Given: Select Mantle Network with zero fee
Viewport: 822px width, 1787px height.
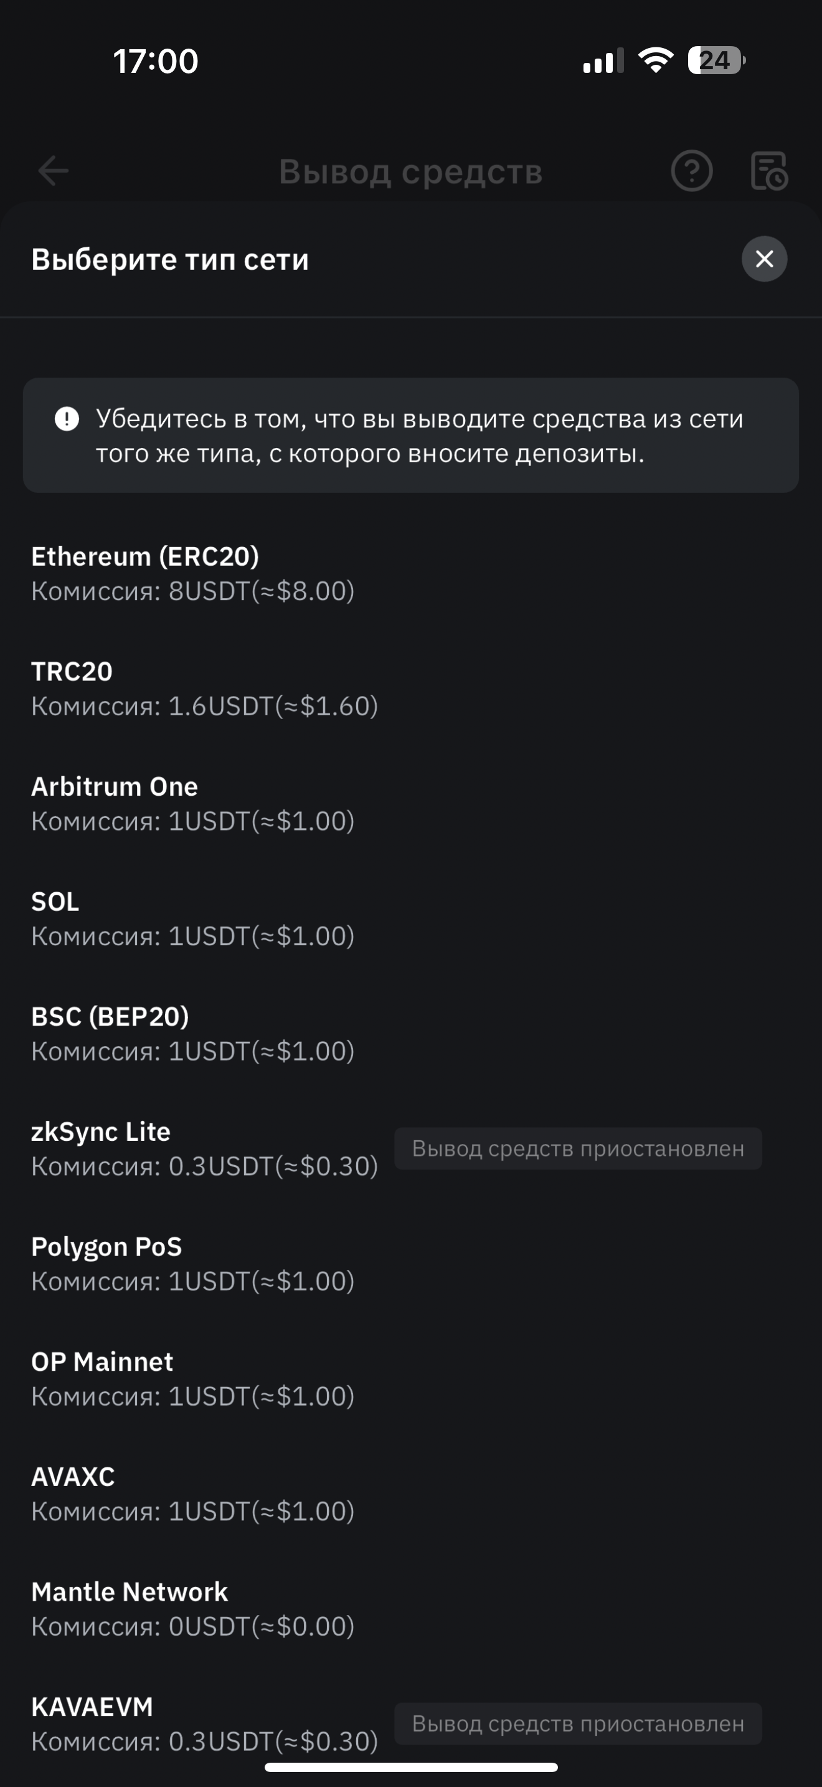Looking at the screenshot, I should tap(192, 1609).
